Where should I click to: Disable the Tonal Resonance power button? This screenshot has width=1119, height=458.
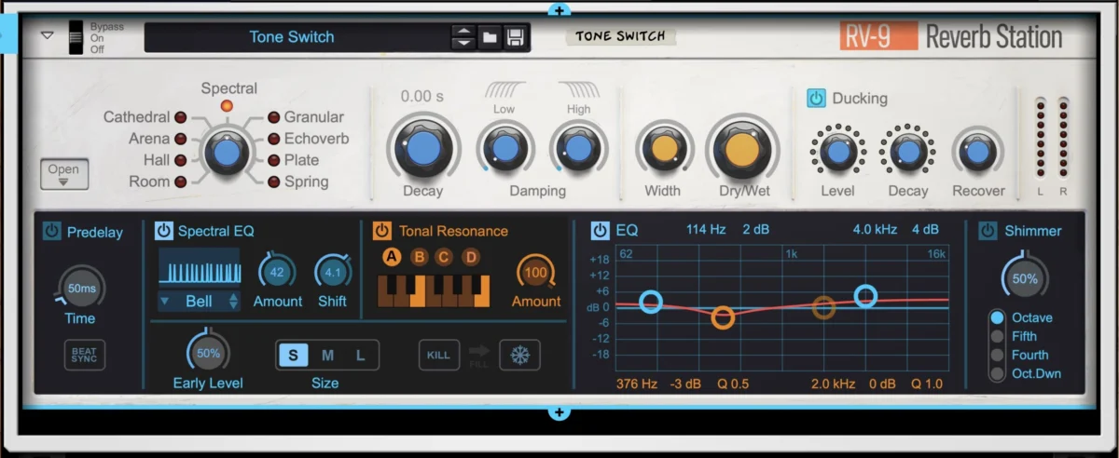[x=382, y=231]
